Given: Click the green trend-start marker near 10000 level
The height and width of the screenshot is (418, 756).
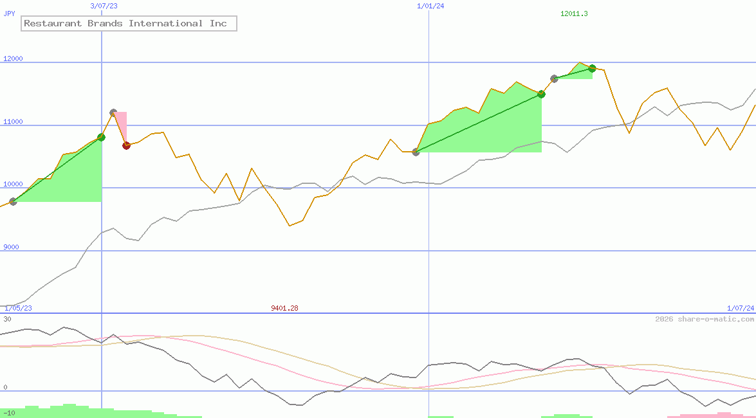Looking at the screenshot, I should pyautogui.click(x=12, y=203).
